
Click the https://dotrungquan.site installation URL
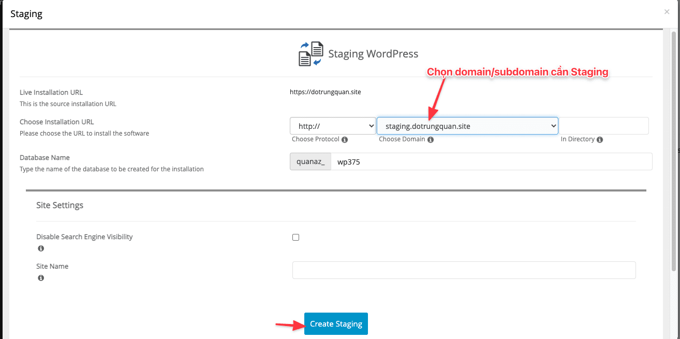(325, 92)
